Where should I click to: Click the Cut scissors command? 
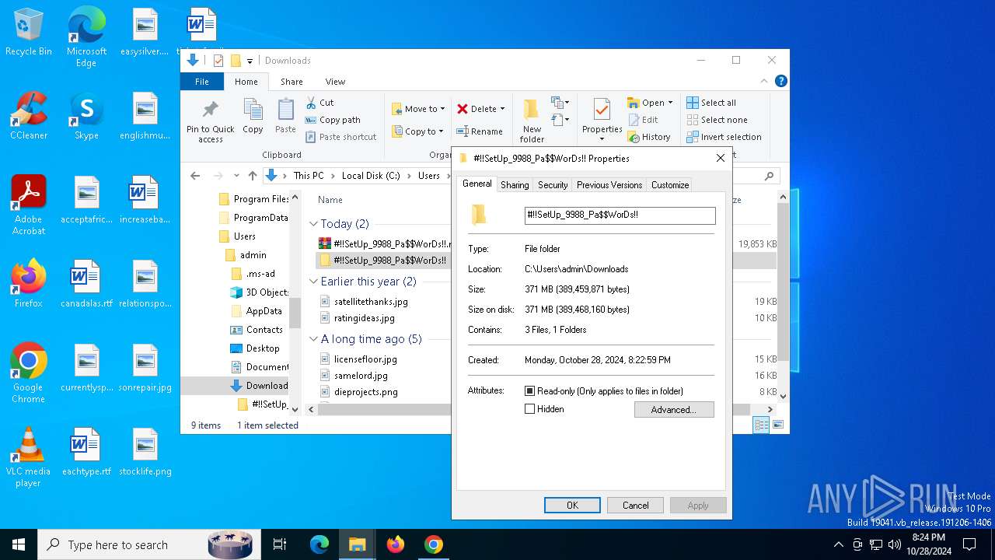click(x=319, y=102)
